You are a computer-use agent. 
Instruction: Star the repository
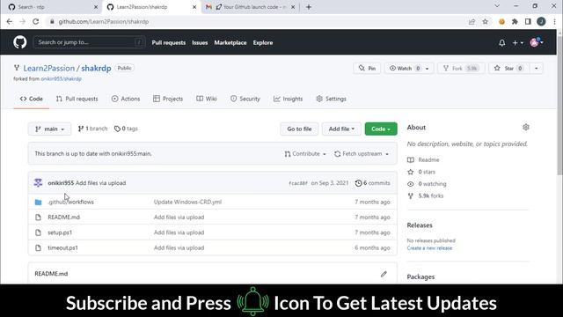tap(509, 69)
